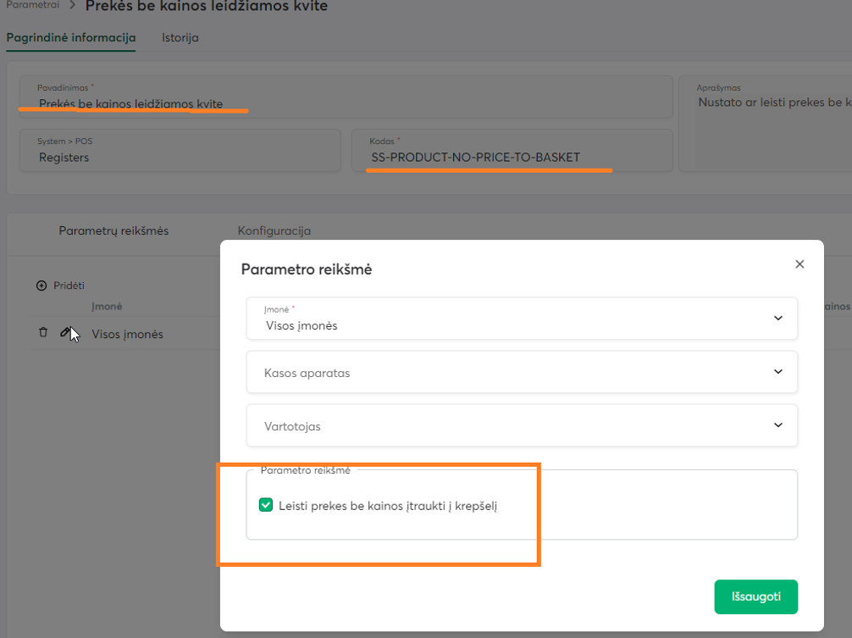852x638 pixels.
Task: Click the Įmonė column header in the table
Action: pyautogui.click(x=107, y=307)
